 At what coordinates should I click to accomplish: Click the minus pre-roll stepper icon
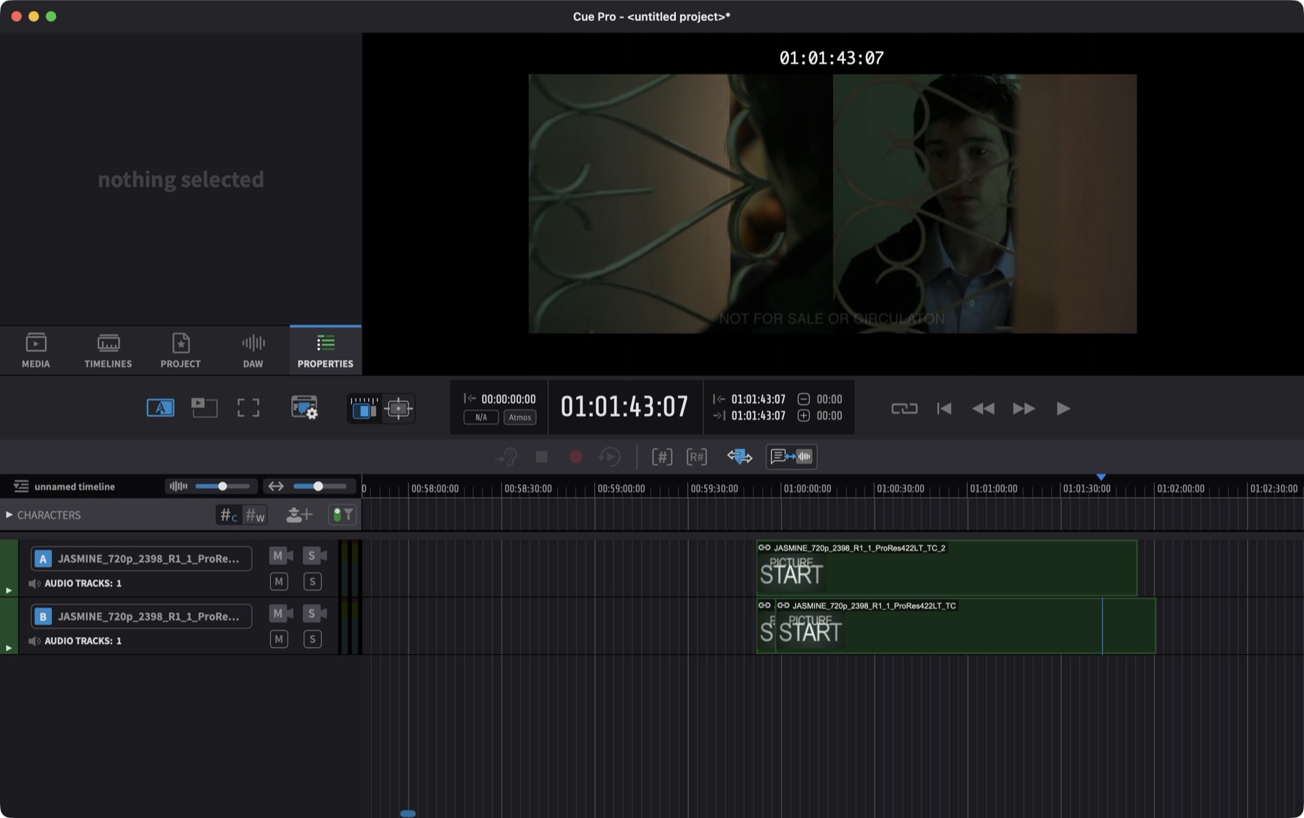coord(803,399)
